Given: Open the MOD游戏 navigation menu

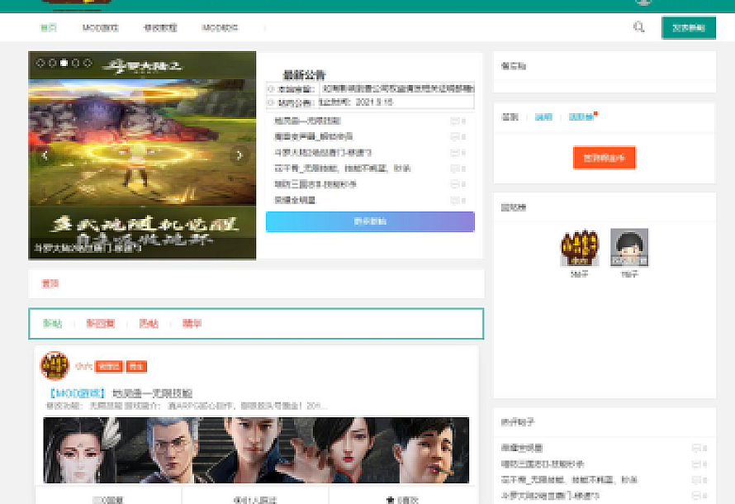Looking at the screenshot, I should [100, 28].
